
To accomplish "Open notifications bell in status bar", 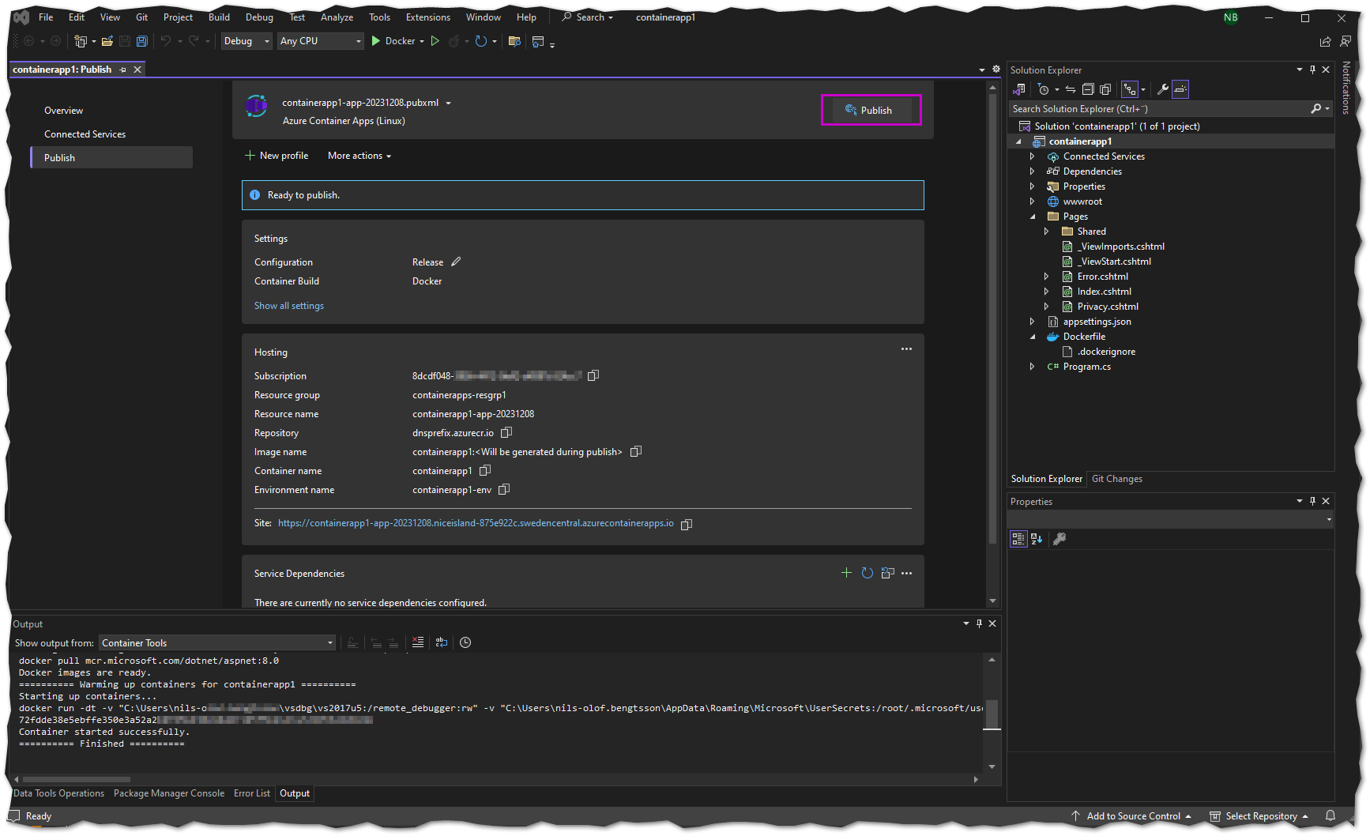I will pos(1330,816).
